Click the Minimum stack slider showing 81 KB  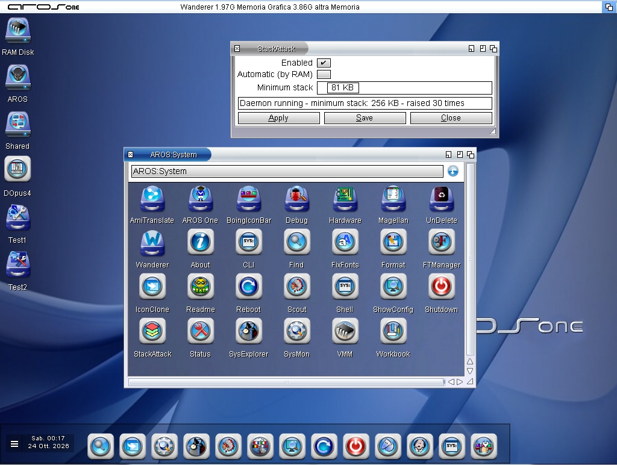tap(404, 88)
